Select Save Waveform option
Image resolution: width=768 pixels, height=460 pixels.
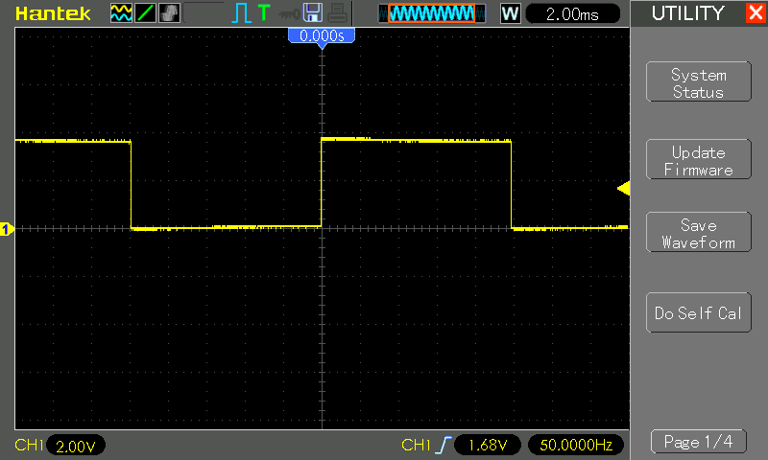698,234
